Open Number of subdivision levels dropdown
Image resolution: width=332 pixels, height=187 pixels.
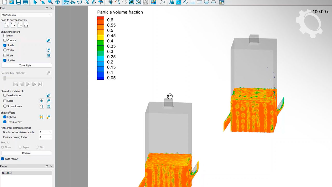point(45,132)
